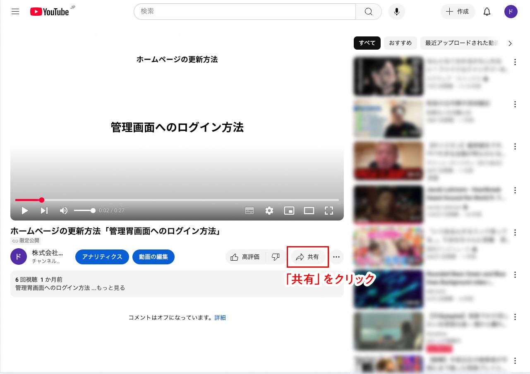Open more actions three-dot menu beside 共有
Screen dimensions: 530x374
[x=336, y=257]
